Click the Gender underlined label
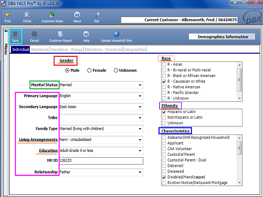The height and width of the screenshot is (197, 263). 66,60
